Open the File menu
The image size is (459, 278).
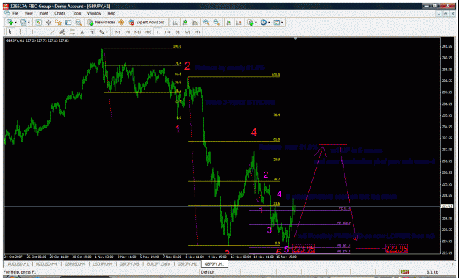[x=15, y=13]
